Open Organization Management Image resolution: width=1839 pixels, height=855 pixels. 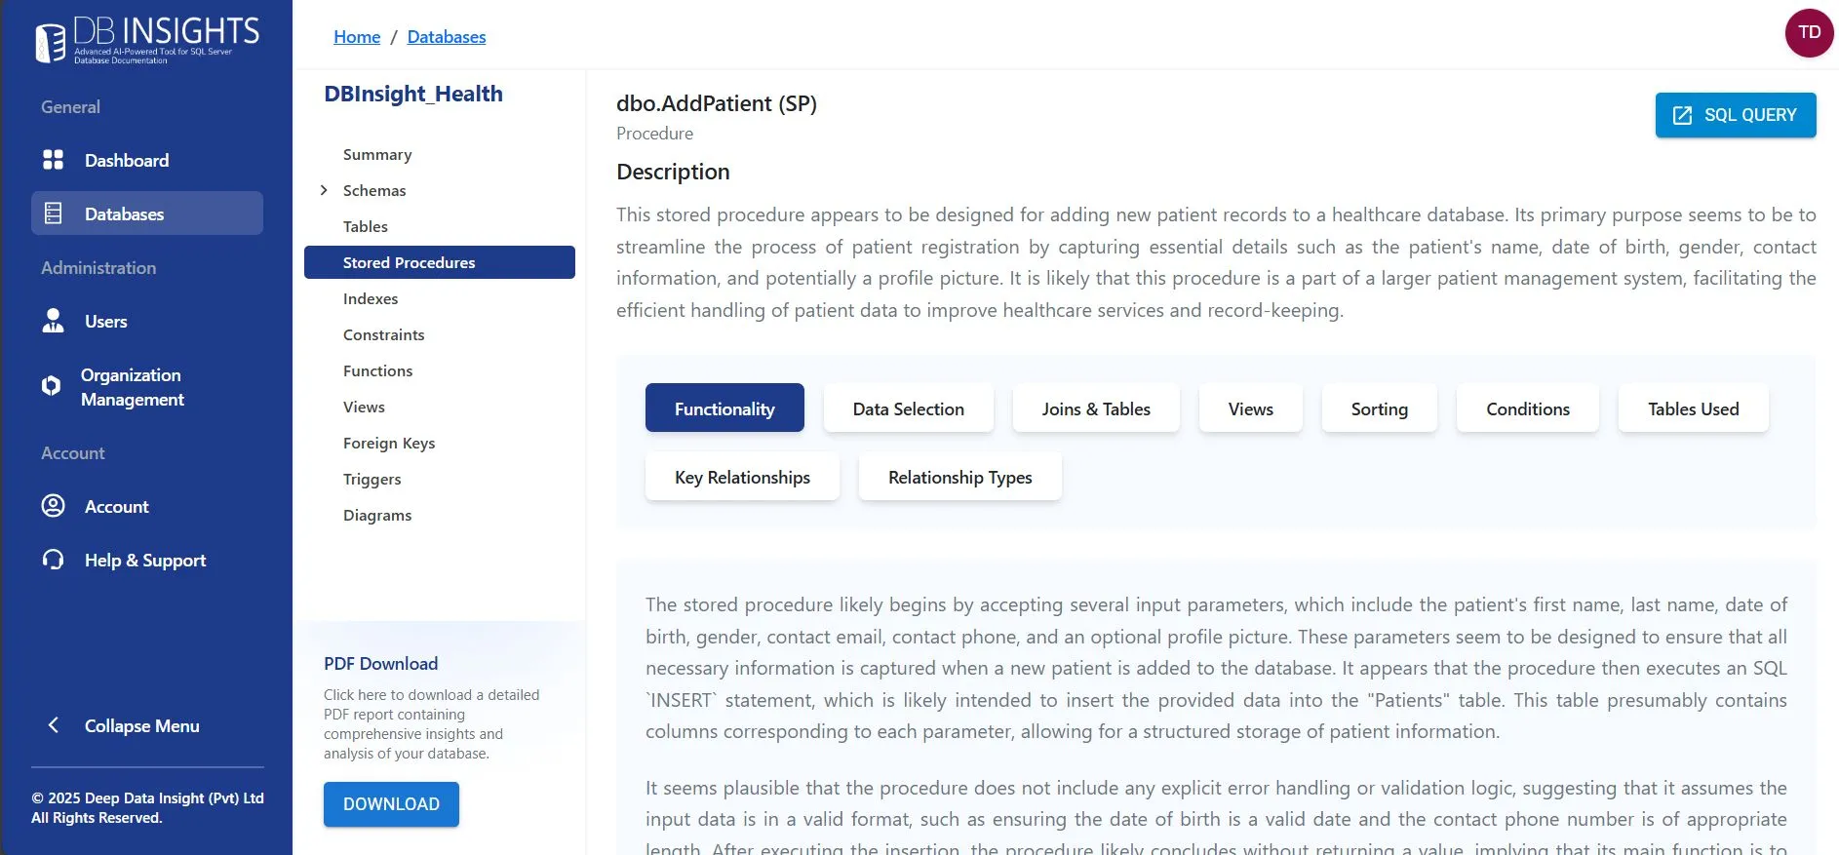[147, 387]
